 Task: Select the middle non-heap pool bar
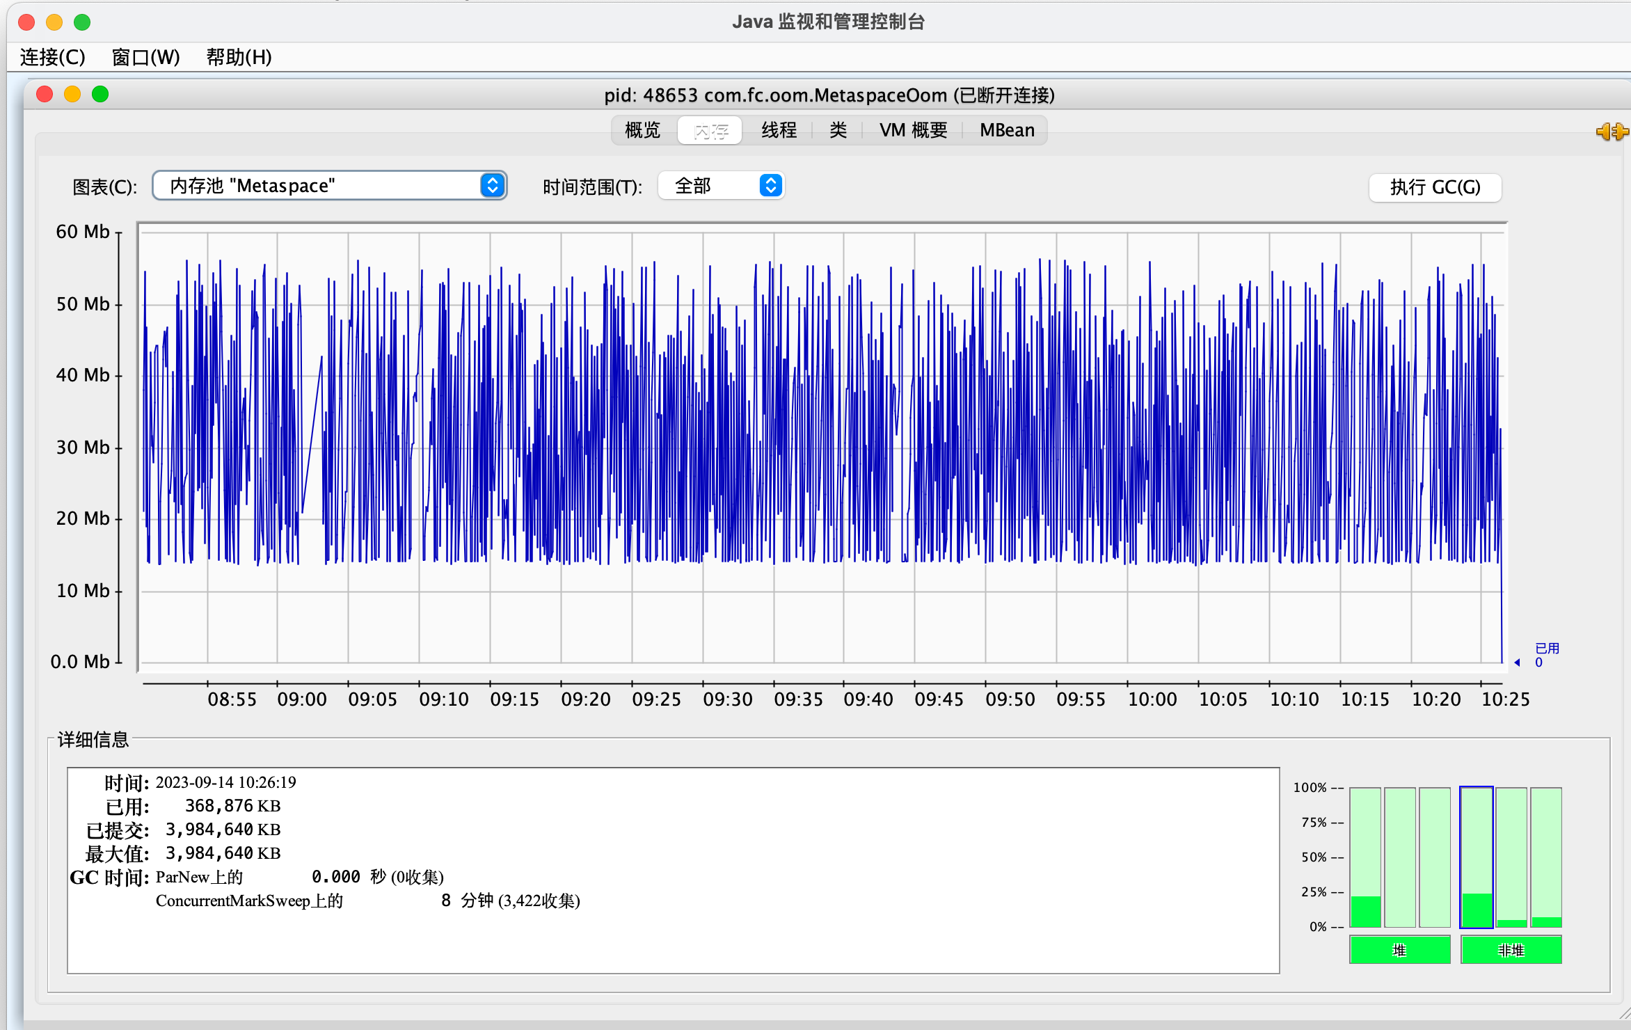[1511, 857]
